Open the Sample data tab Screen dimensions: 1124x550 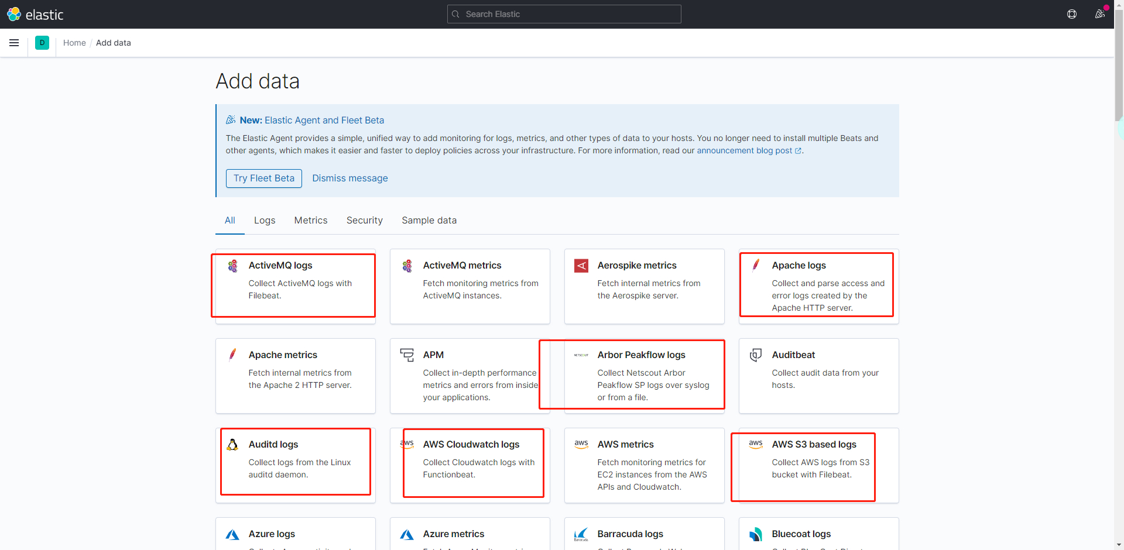429,220
